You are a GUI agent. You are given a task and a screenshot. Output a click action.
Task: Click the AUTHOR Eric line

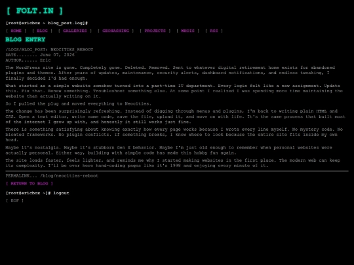28,60
